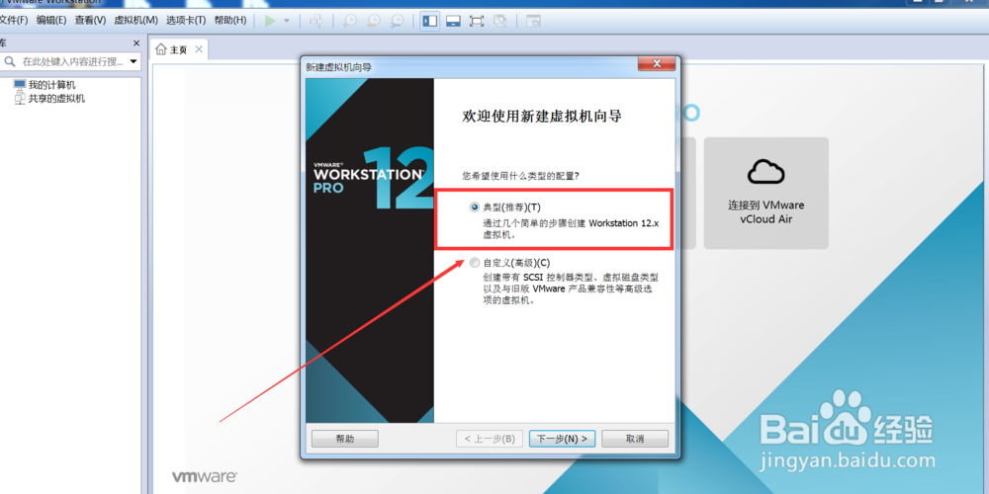Click the Take Snapshot toolbar icon
Viewport: 989px width, 494px height.
[349, 21]
